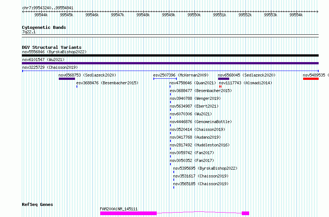Screen dimensions: 329x217
Task: Click the long purple nsv6101547 bar
Action: tap(170, 63)
